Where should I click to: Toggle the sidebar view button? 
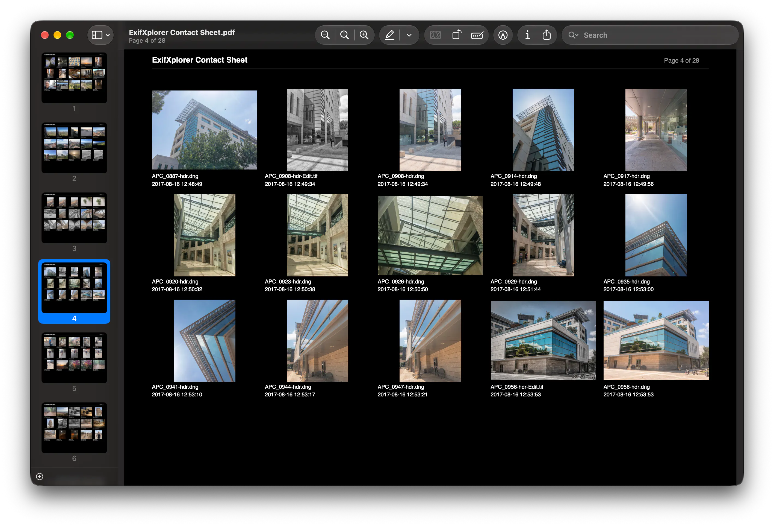[97, 35]
